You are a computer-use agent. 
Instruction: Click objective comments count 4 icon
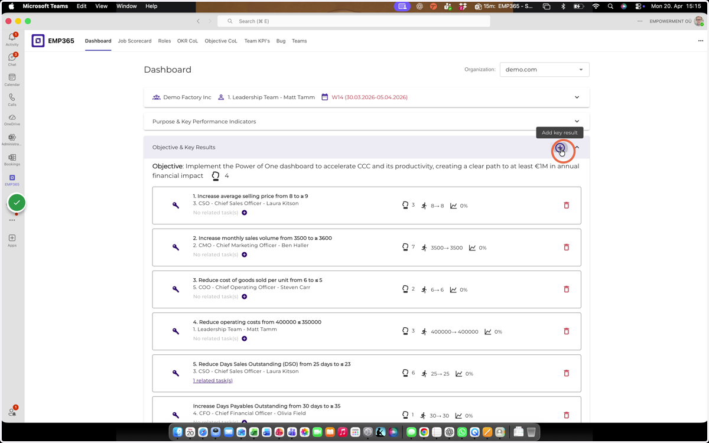216,176
